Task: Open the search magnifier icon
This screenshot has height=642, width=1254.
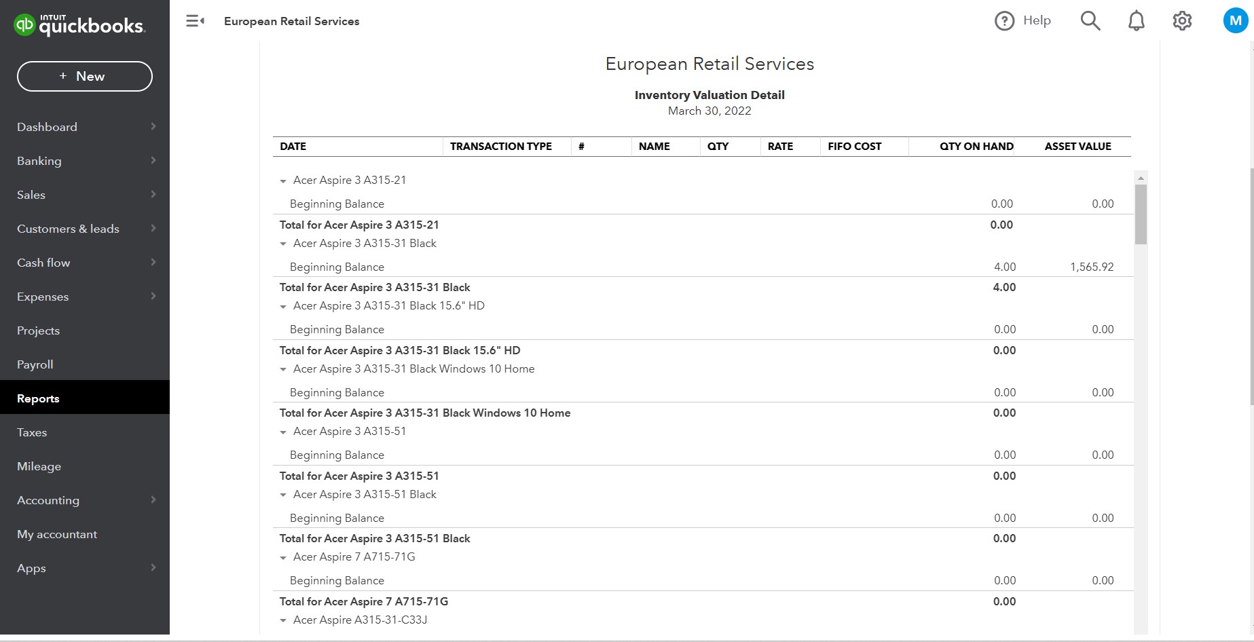Action: pyautogui.click(x=1090, y=21)
